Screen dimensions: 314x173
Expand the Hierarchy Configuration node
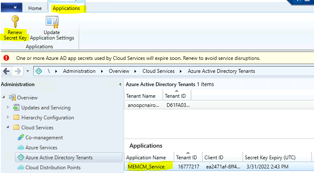point(8,117)
